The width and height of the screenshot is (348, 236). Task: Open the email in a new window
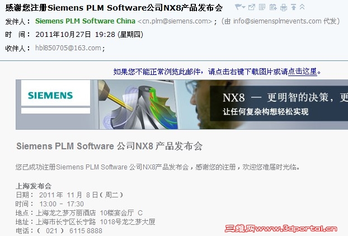click(252, 7)
